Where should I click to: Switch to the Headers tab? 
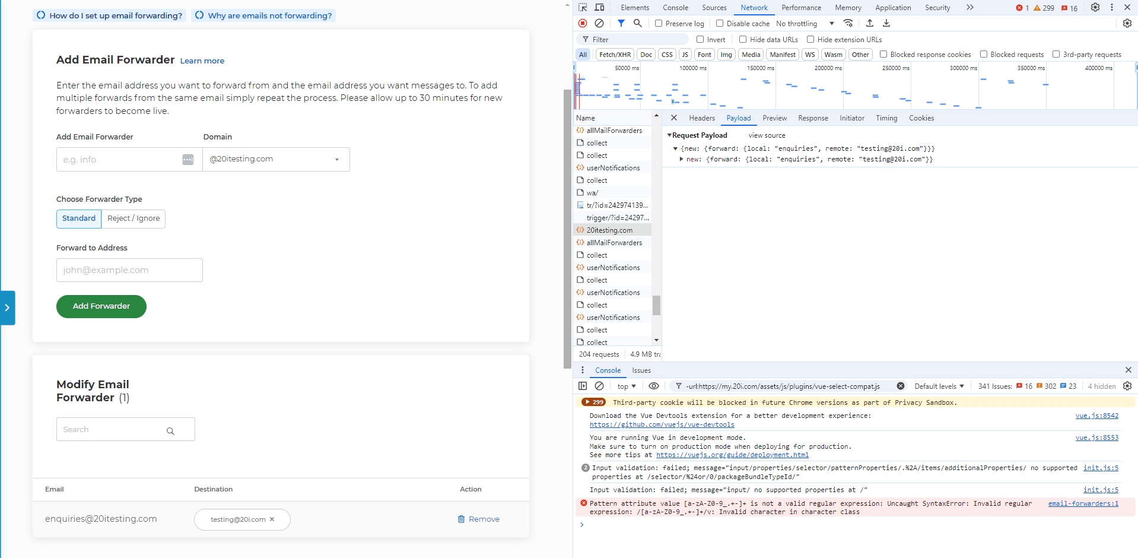(x=702, y=118)
